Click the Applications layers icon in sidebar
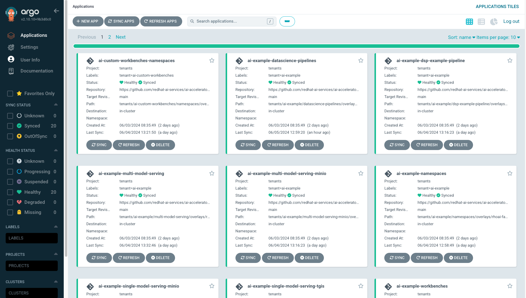 [11, 35]
